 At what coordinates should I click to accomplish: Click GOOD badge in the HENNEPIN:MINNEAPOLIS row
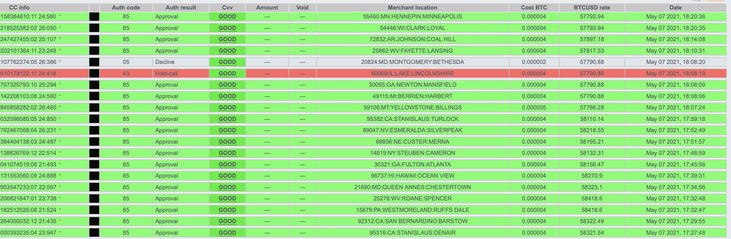click(x=227, y=17)
